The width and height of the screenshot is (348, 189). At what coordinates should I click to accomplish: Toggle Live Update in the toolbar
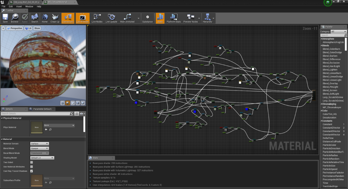point(111,18)
